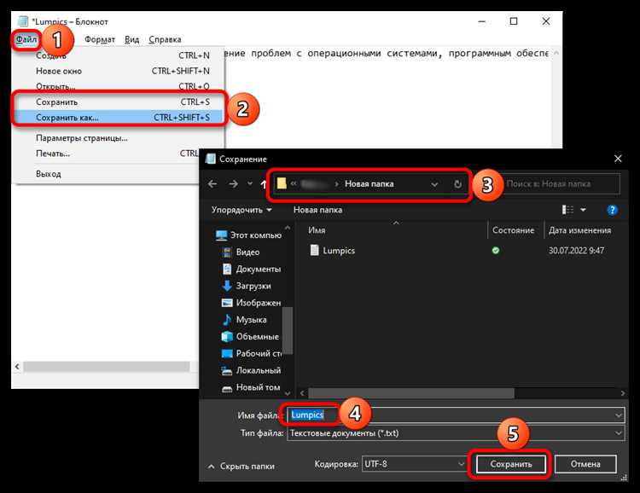The height and width of the screenshot is (493, 640).
Task: Choose Выход in the File menu
Action: tap(107, 174)
